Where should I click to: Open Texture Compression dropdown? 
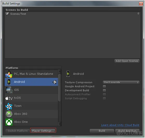(121, 82)
